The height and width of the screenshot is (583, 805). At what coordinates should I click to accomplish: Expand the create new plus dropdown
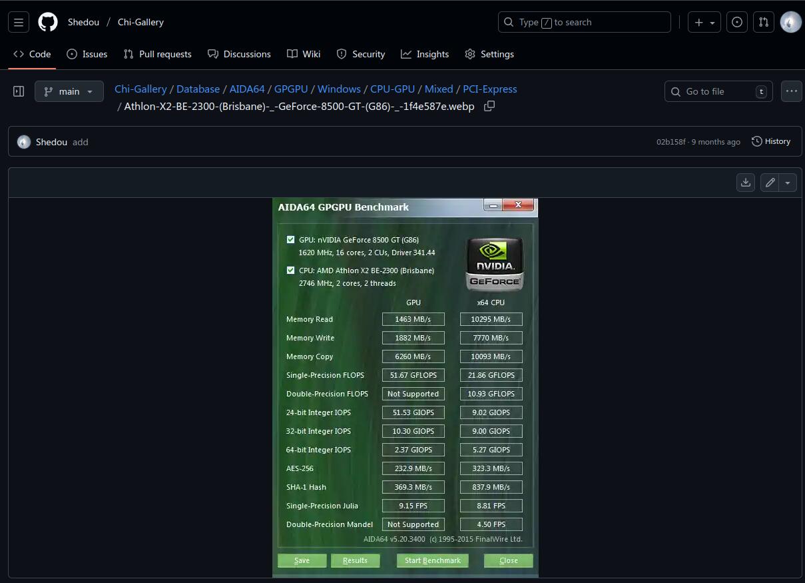click(x=704, y=22)
